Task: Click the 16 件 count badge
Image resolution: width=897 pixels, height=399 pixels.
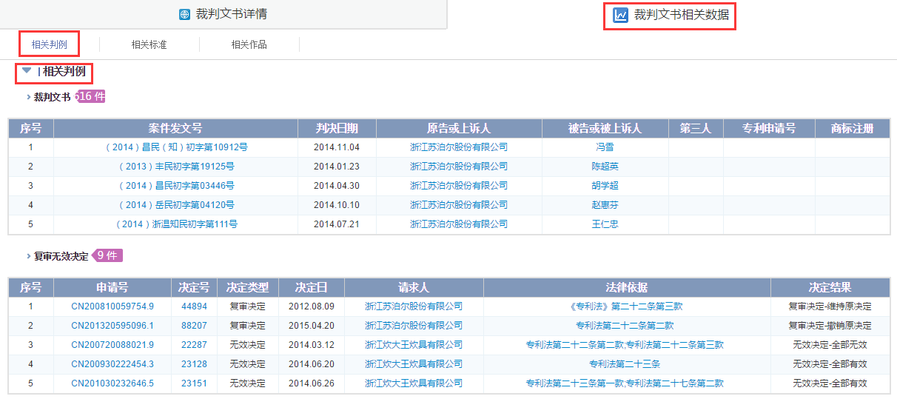Action: [x=92, y=97]
